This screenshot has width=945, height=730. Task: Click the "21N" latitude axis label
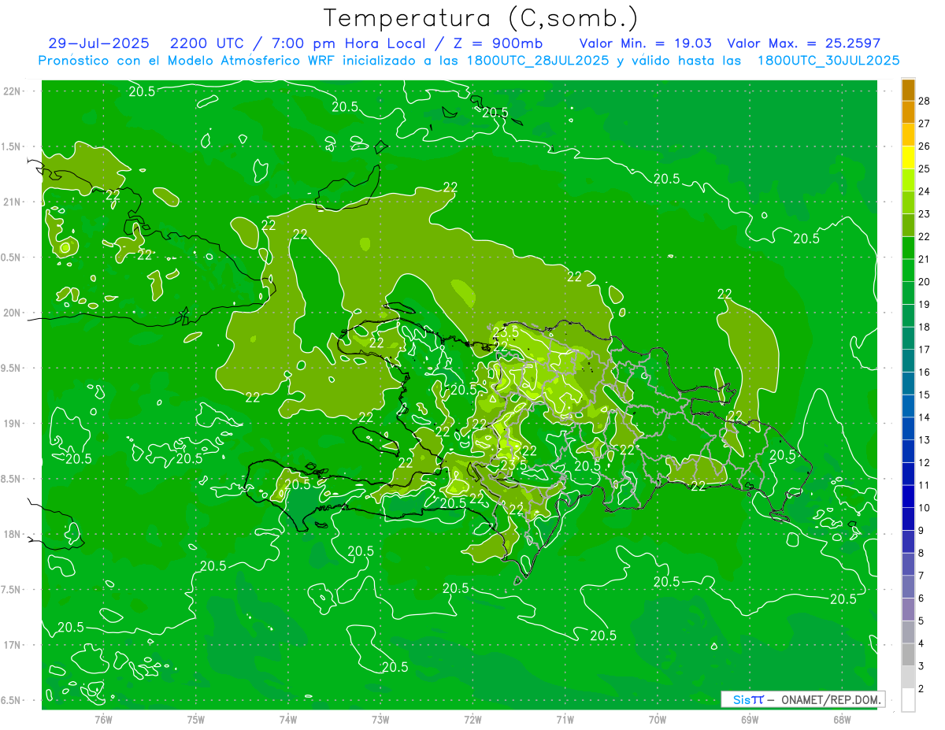click(x=13, y=202)
